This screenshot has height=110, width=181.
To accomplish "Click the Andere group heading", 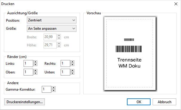I will (13, 83).
